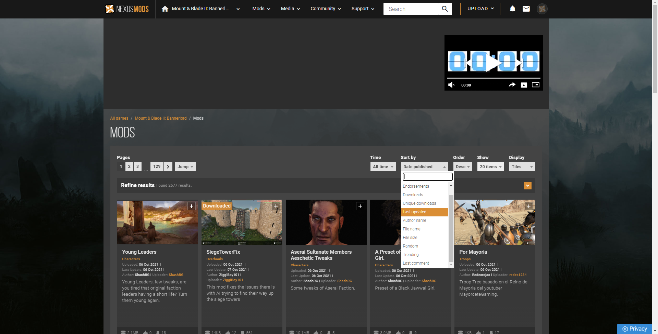Expand the Refine results panel
Viewport: 658px width, 334px height.
point(528,185)
